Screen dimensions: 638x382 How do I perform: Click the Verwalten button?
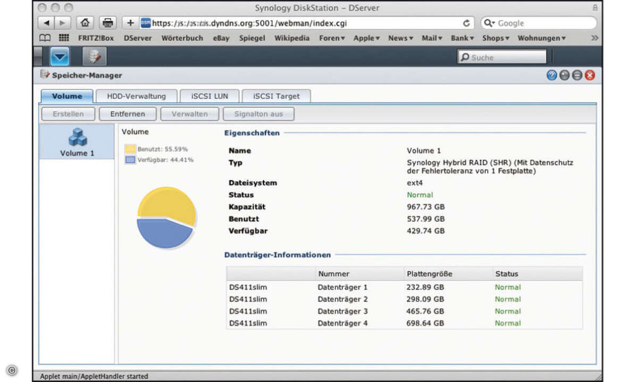(x=189, y=114)
